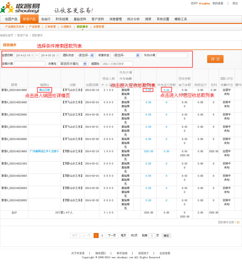Click the orange 搜索 button

pyautogui.click(x=215, y=59)
